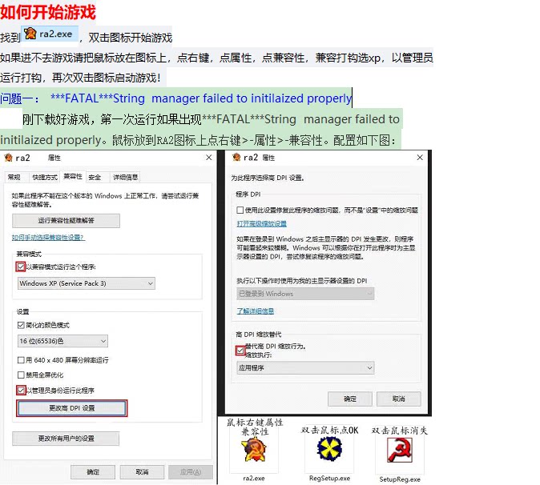Enable 使用此设置修复此程序的缩放问题 checkbox
This screenshot has width=540, height=485.
[x=240, y=210]
